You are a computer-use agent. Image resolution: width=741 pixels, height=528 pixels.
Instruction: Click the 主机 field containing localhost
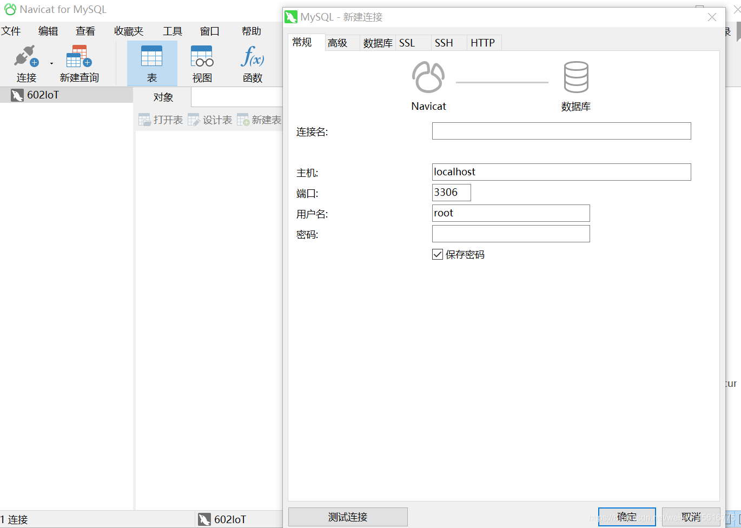[561, 172]
